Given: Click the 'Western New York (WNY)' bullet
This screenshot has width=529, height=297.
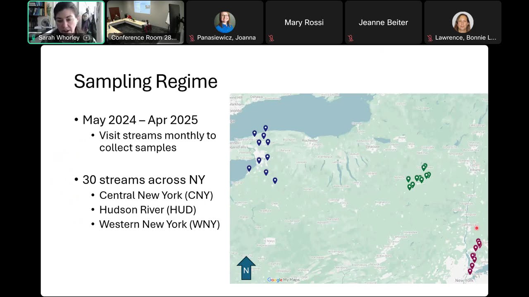Looking at the screenshot, I should pos(160,224).
